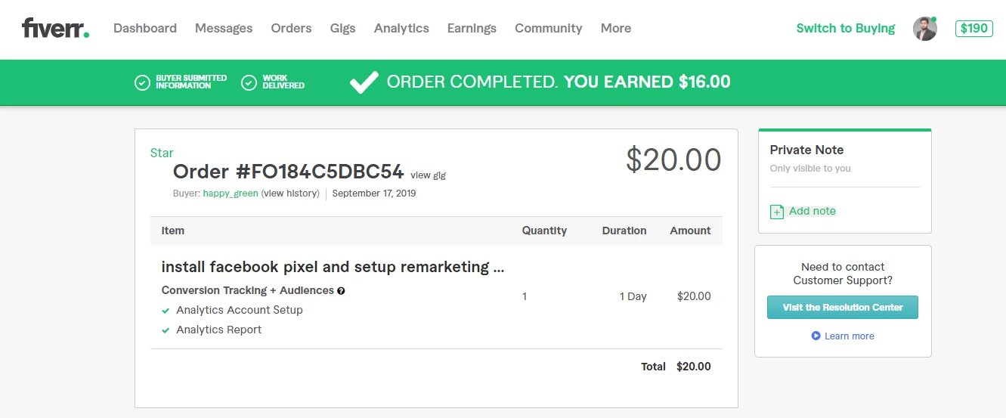Click the Buyer Submitted Information check icon
This screenshot has height=418, width=1006.
coord(142,82)
